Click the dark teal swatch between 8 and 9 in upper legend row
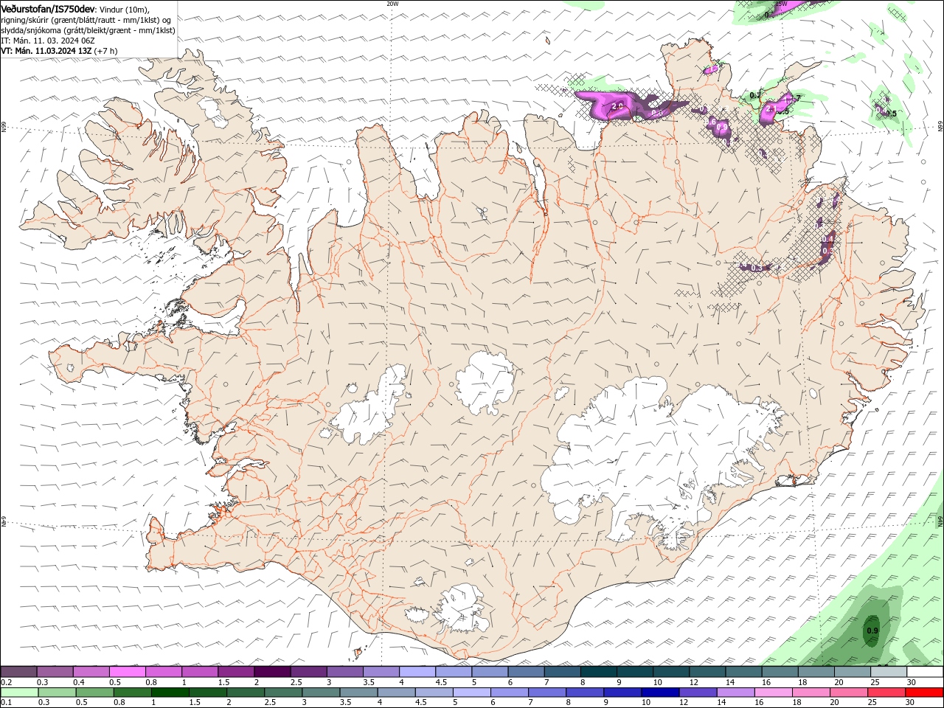Screen dimensions: 944x708 (x=599, y=672)
